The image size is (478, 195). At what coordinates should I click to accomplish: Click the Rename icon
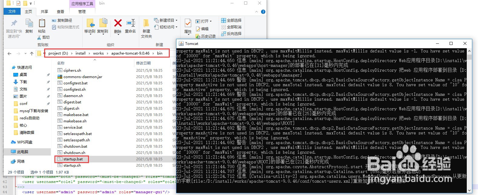130,23
